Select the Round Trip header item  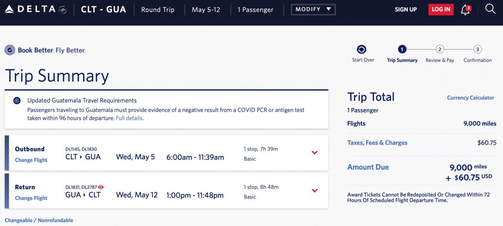pyautogui.click(x=158, y=10)
